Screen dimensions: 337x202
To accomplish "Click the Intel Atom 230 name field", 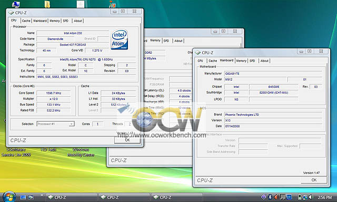I will [x=73, y=33].
